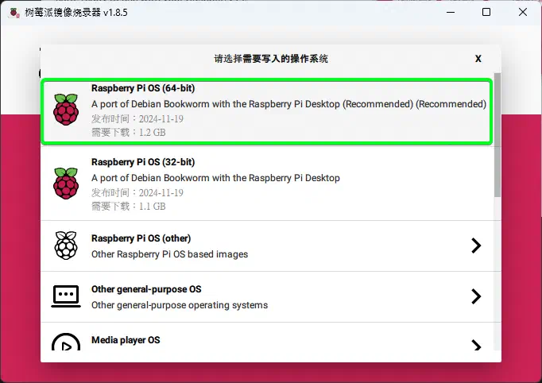The height and width of the screenshot is (383, 542).
Task: Maximize the 树莓派镜像烧录器 window
Action: tap(486, 13)
